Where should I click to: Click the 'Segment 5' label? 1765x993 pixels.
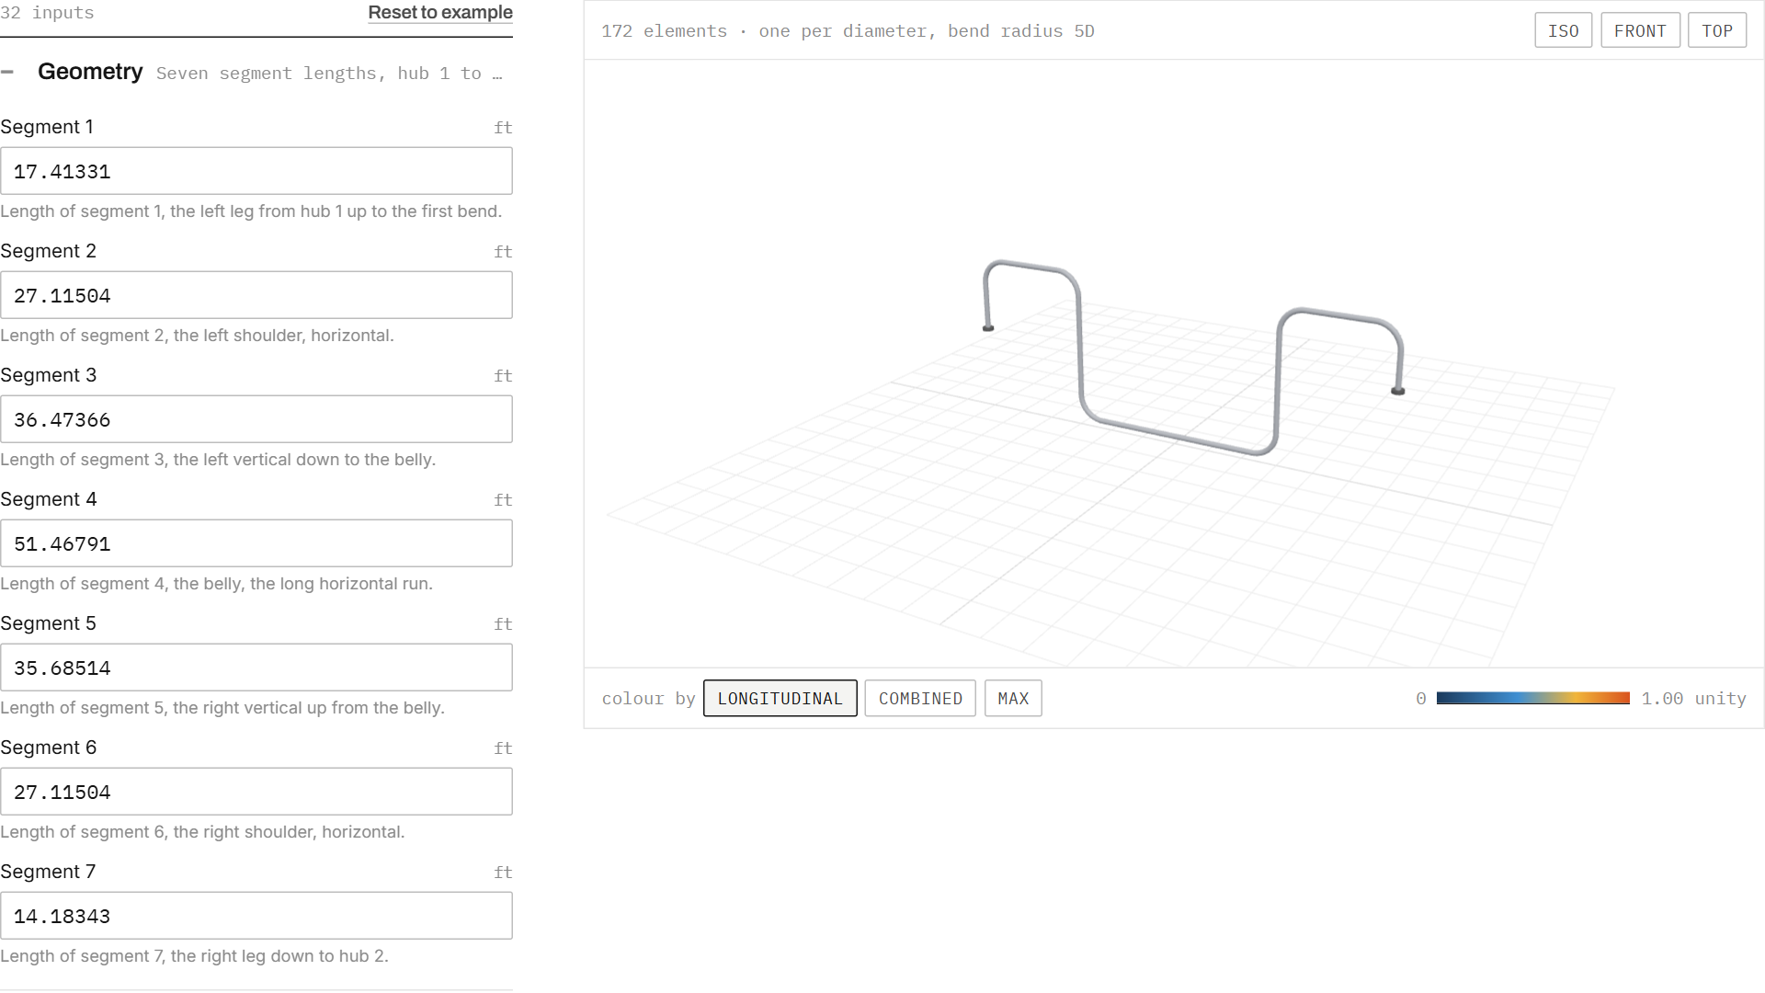(x=48, y=623)
